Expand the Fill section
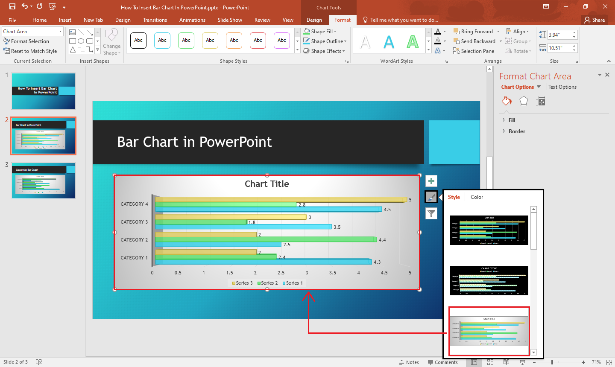 coord(512,120)
